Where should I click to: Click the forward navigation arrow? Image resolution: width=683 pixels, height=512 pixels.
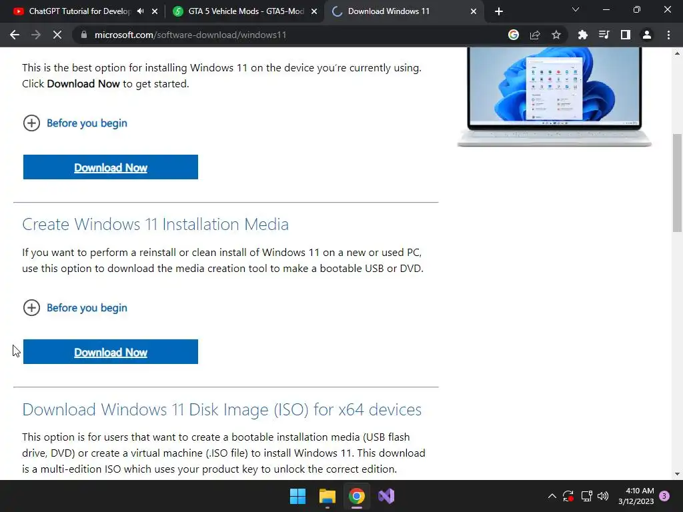(36, 35)
